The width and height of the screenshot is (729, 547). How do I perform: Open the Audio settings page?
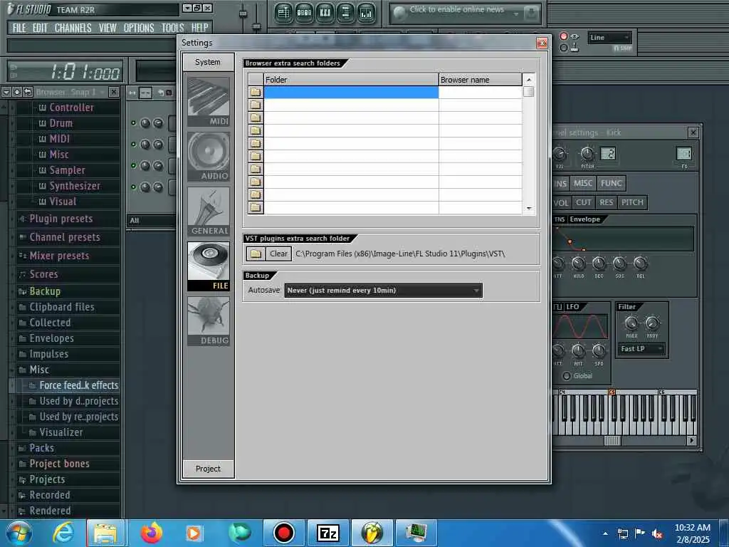pyautogui.click(x=209, y=156)
